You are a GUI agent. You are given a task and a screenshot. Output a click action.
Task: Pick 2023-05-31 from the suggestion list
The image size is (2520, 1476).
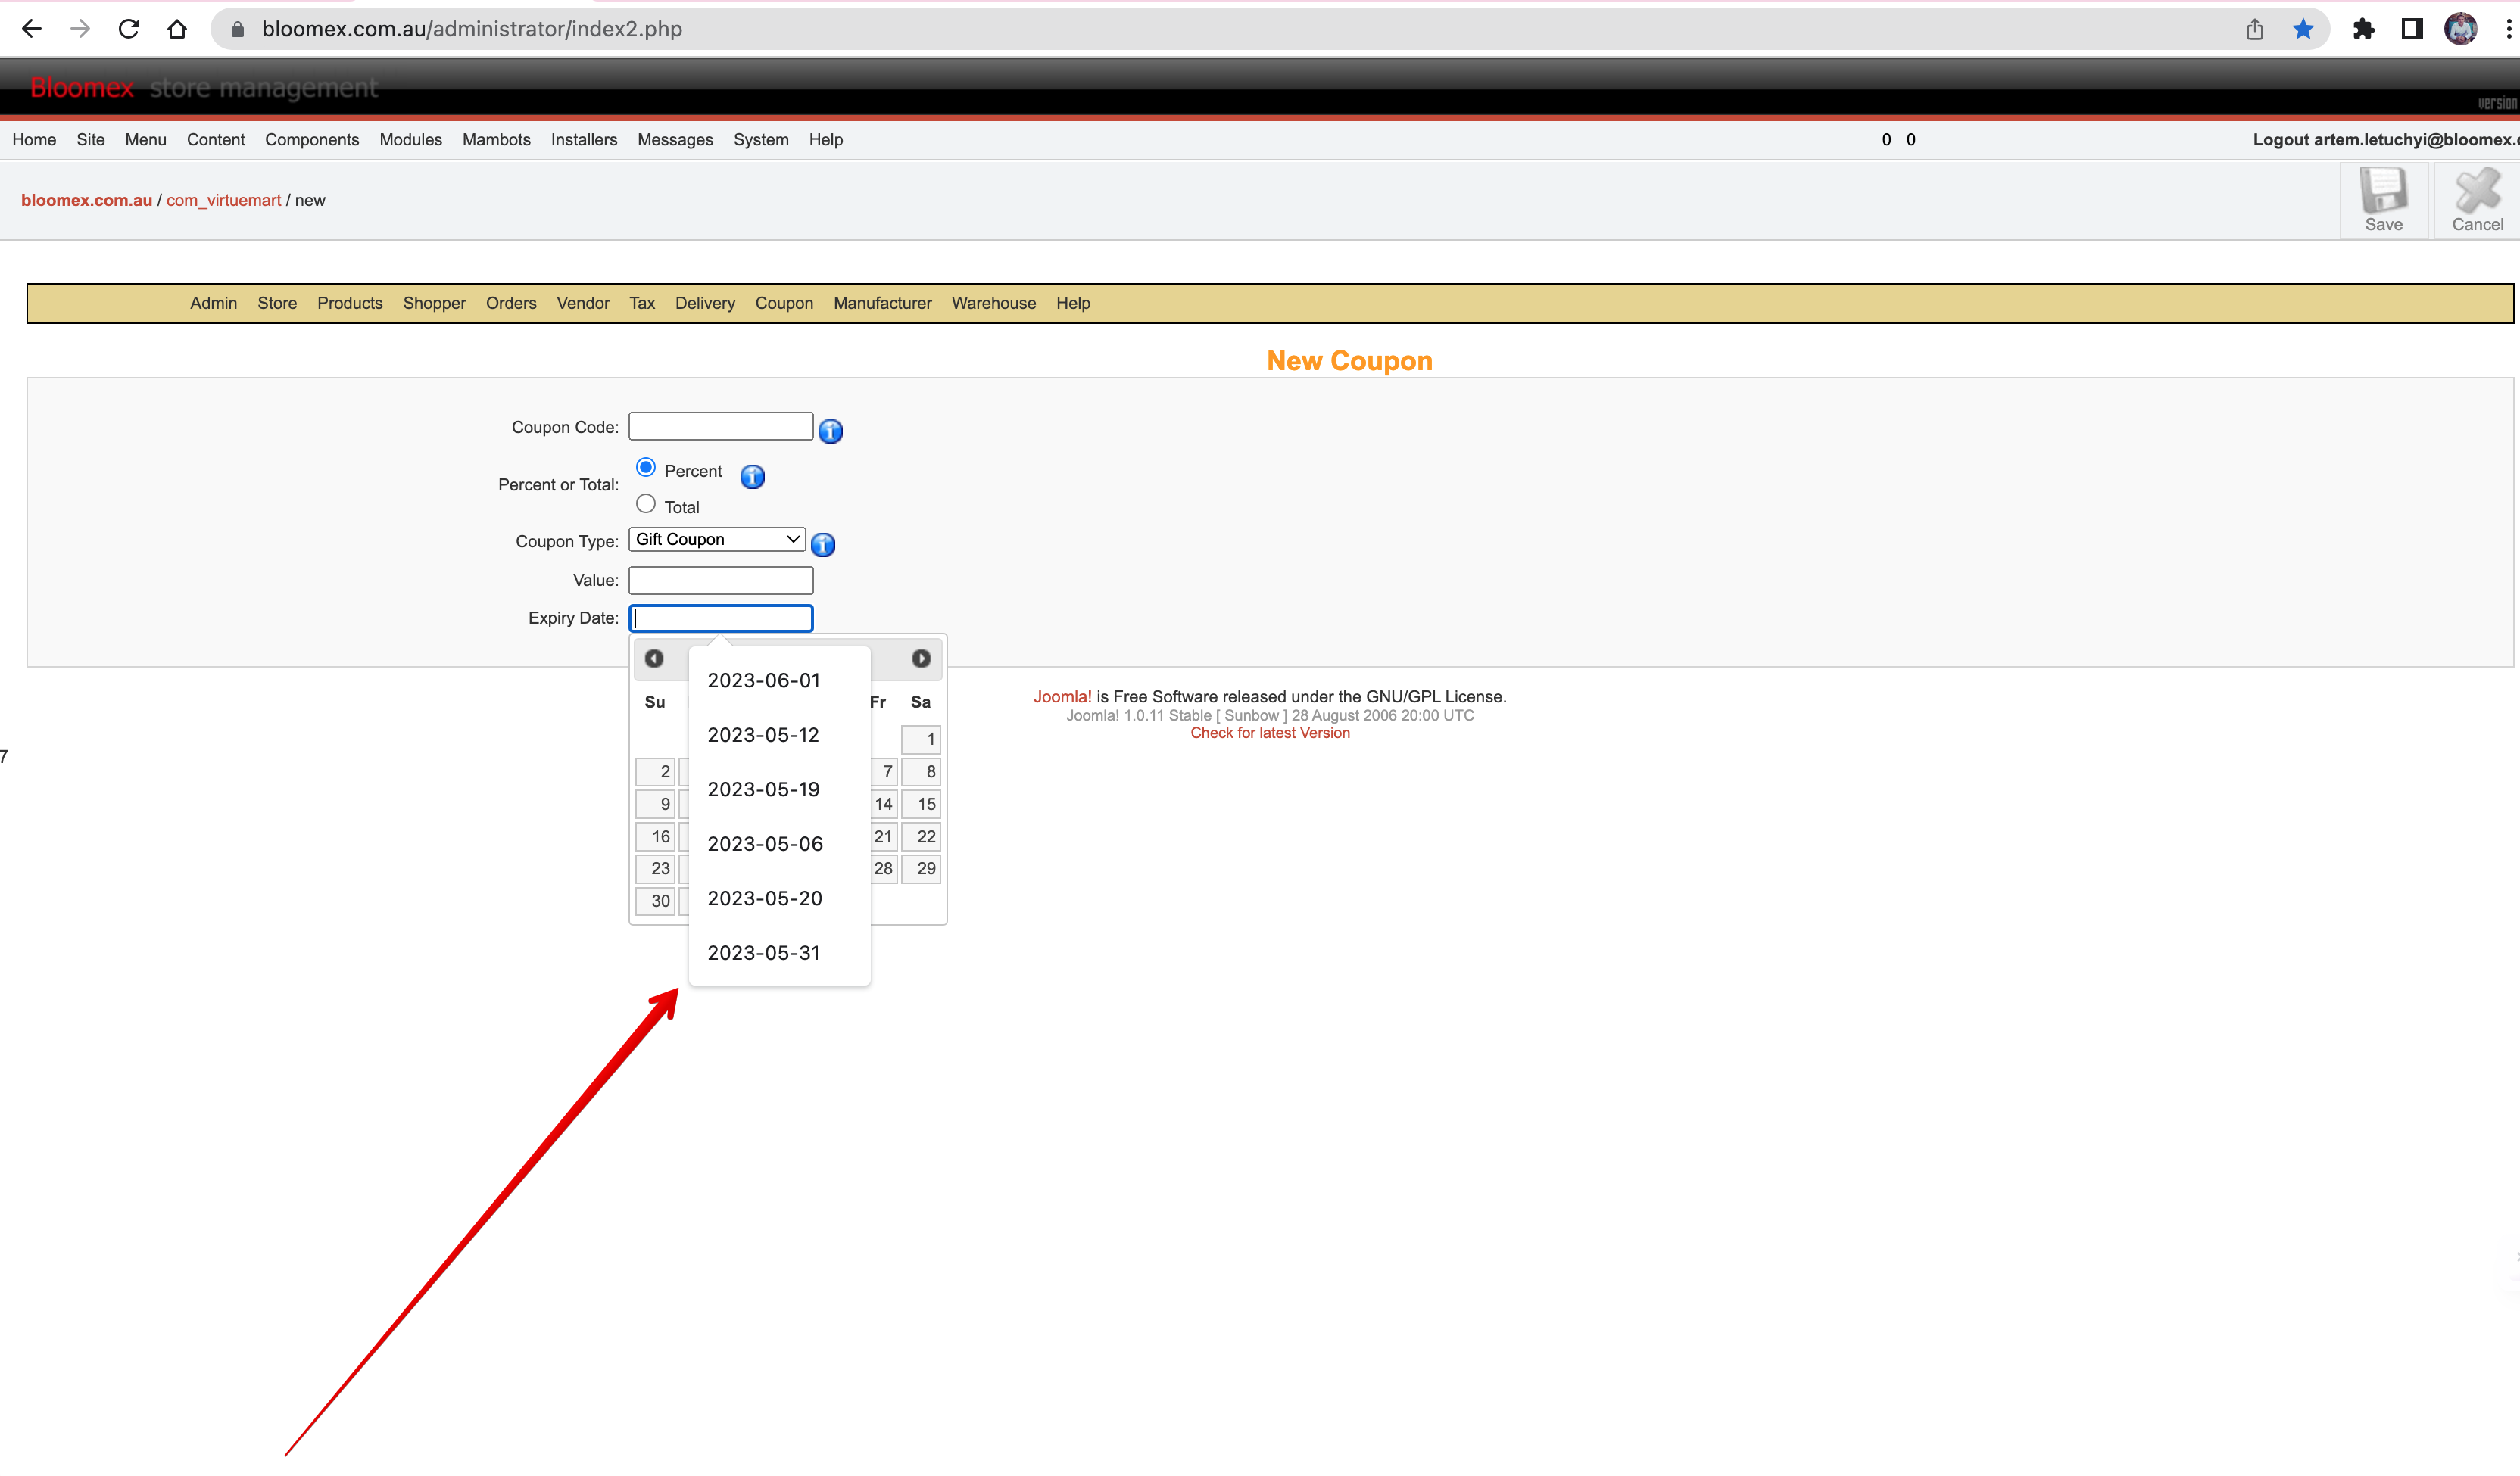[764, 954]
